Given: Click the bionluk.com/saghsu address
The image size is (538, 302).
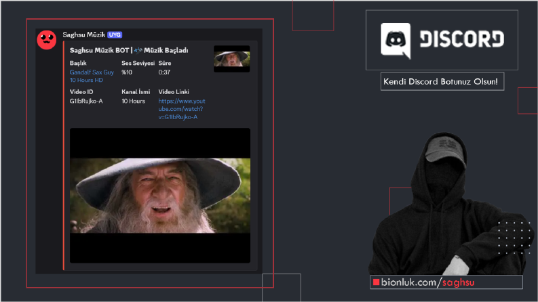Looking at the screenshot, I should 427,282.
